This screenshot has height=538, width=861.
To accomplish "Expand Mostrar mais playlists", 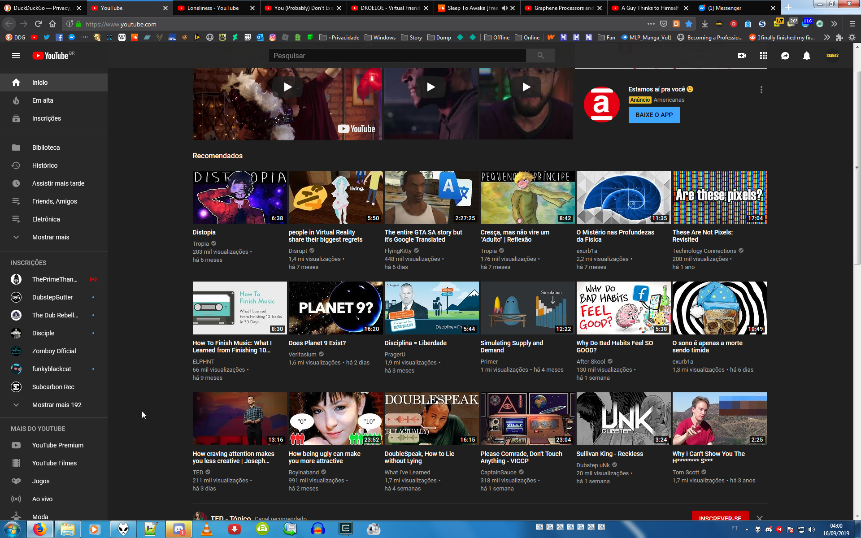I will (54, 237).
